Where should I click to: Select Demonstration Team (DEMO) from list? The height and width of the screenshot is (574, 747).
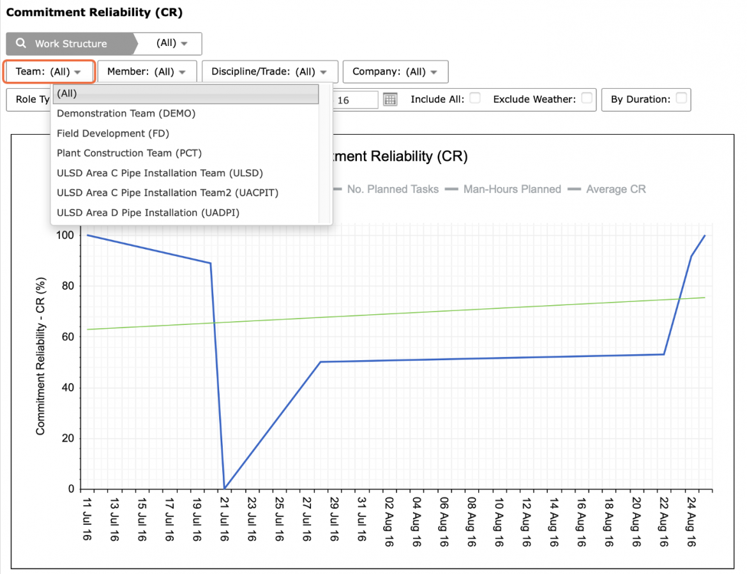click(126, 114)
